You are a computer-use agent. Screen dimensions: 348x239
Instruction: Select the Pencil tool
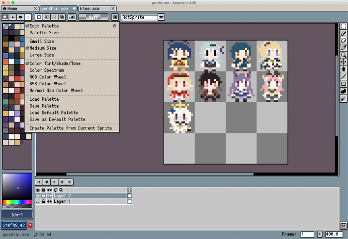(x=344, y=33)
